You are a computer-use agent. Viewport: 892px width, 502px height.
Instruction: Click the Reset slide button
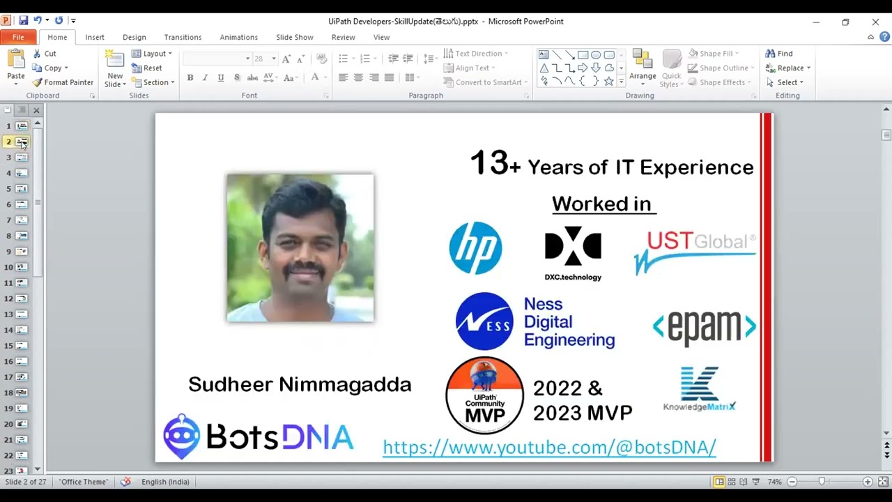click(146, 68)
